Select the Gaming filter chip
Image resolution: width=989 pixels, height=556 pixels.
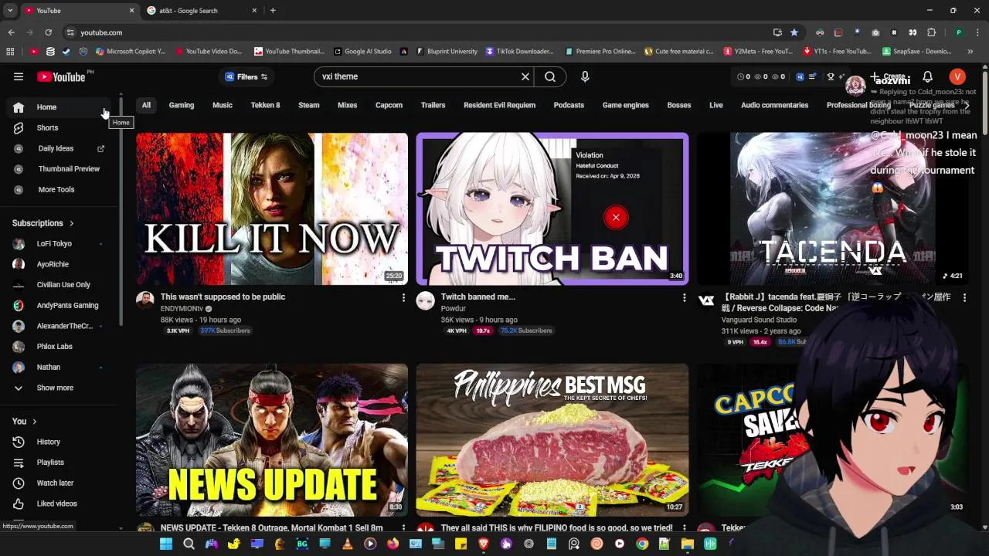coord(182,105)
